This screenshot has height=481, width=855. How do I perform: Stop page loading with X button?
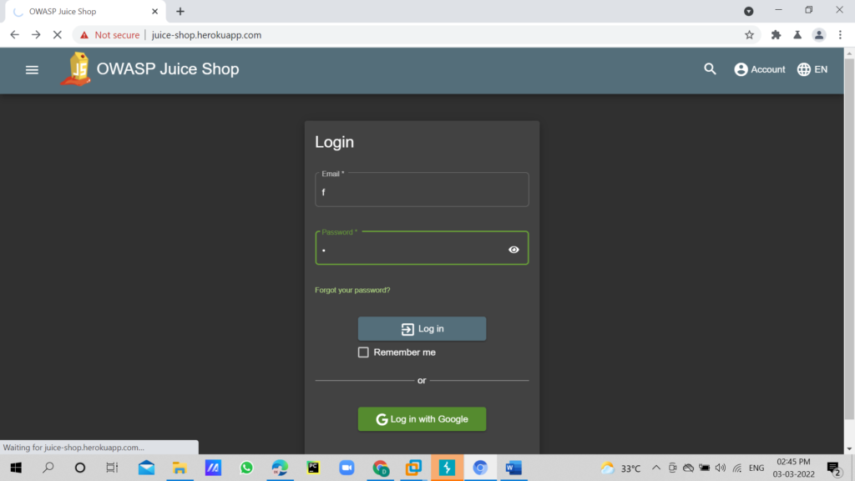click(x=57, y=35)
